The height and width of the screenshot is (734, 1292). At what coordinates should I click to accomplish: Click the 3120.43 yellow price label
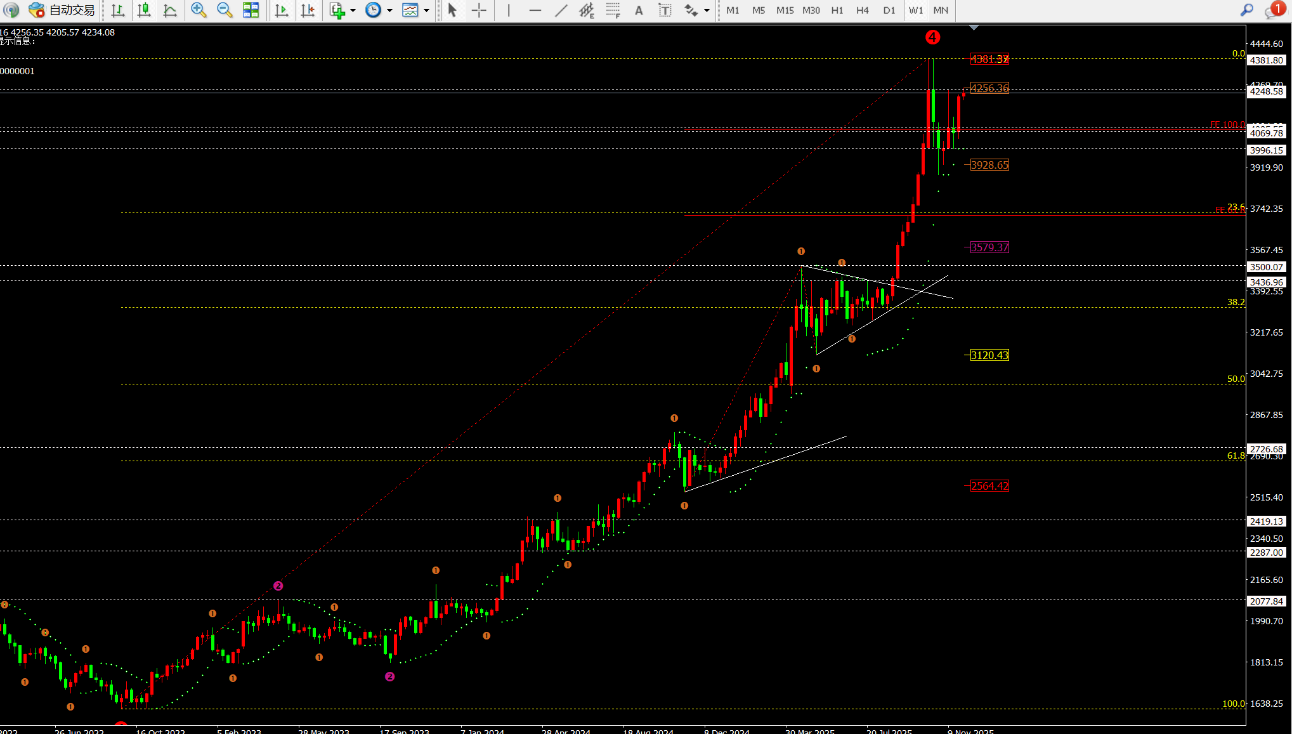[x=989, y=355]
